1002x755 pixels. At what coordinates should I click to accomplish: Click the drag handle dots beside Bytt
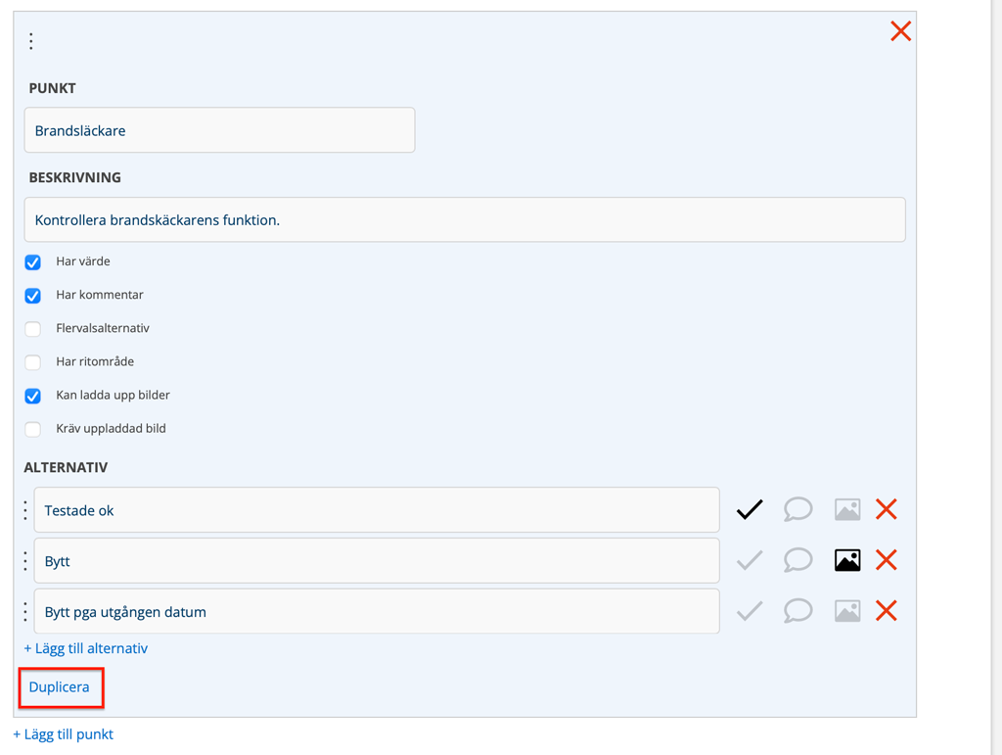pyautogui.click(x=25, y=561)
